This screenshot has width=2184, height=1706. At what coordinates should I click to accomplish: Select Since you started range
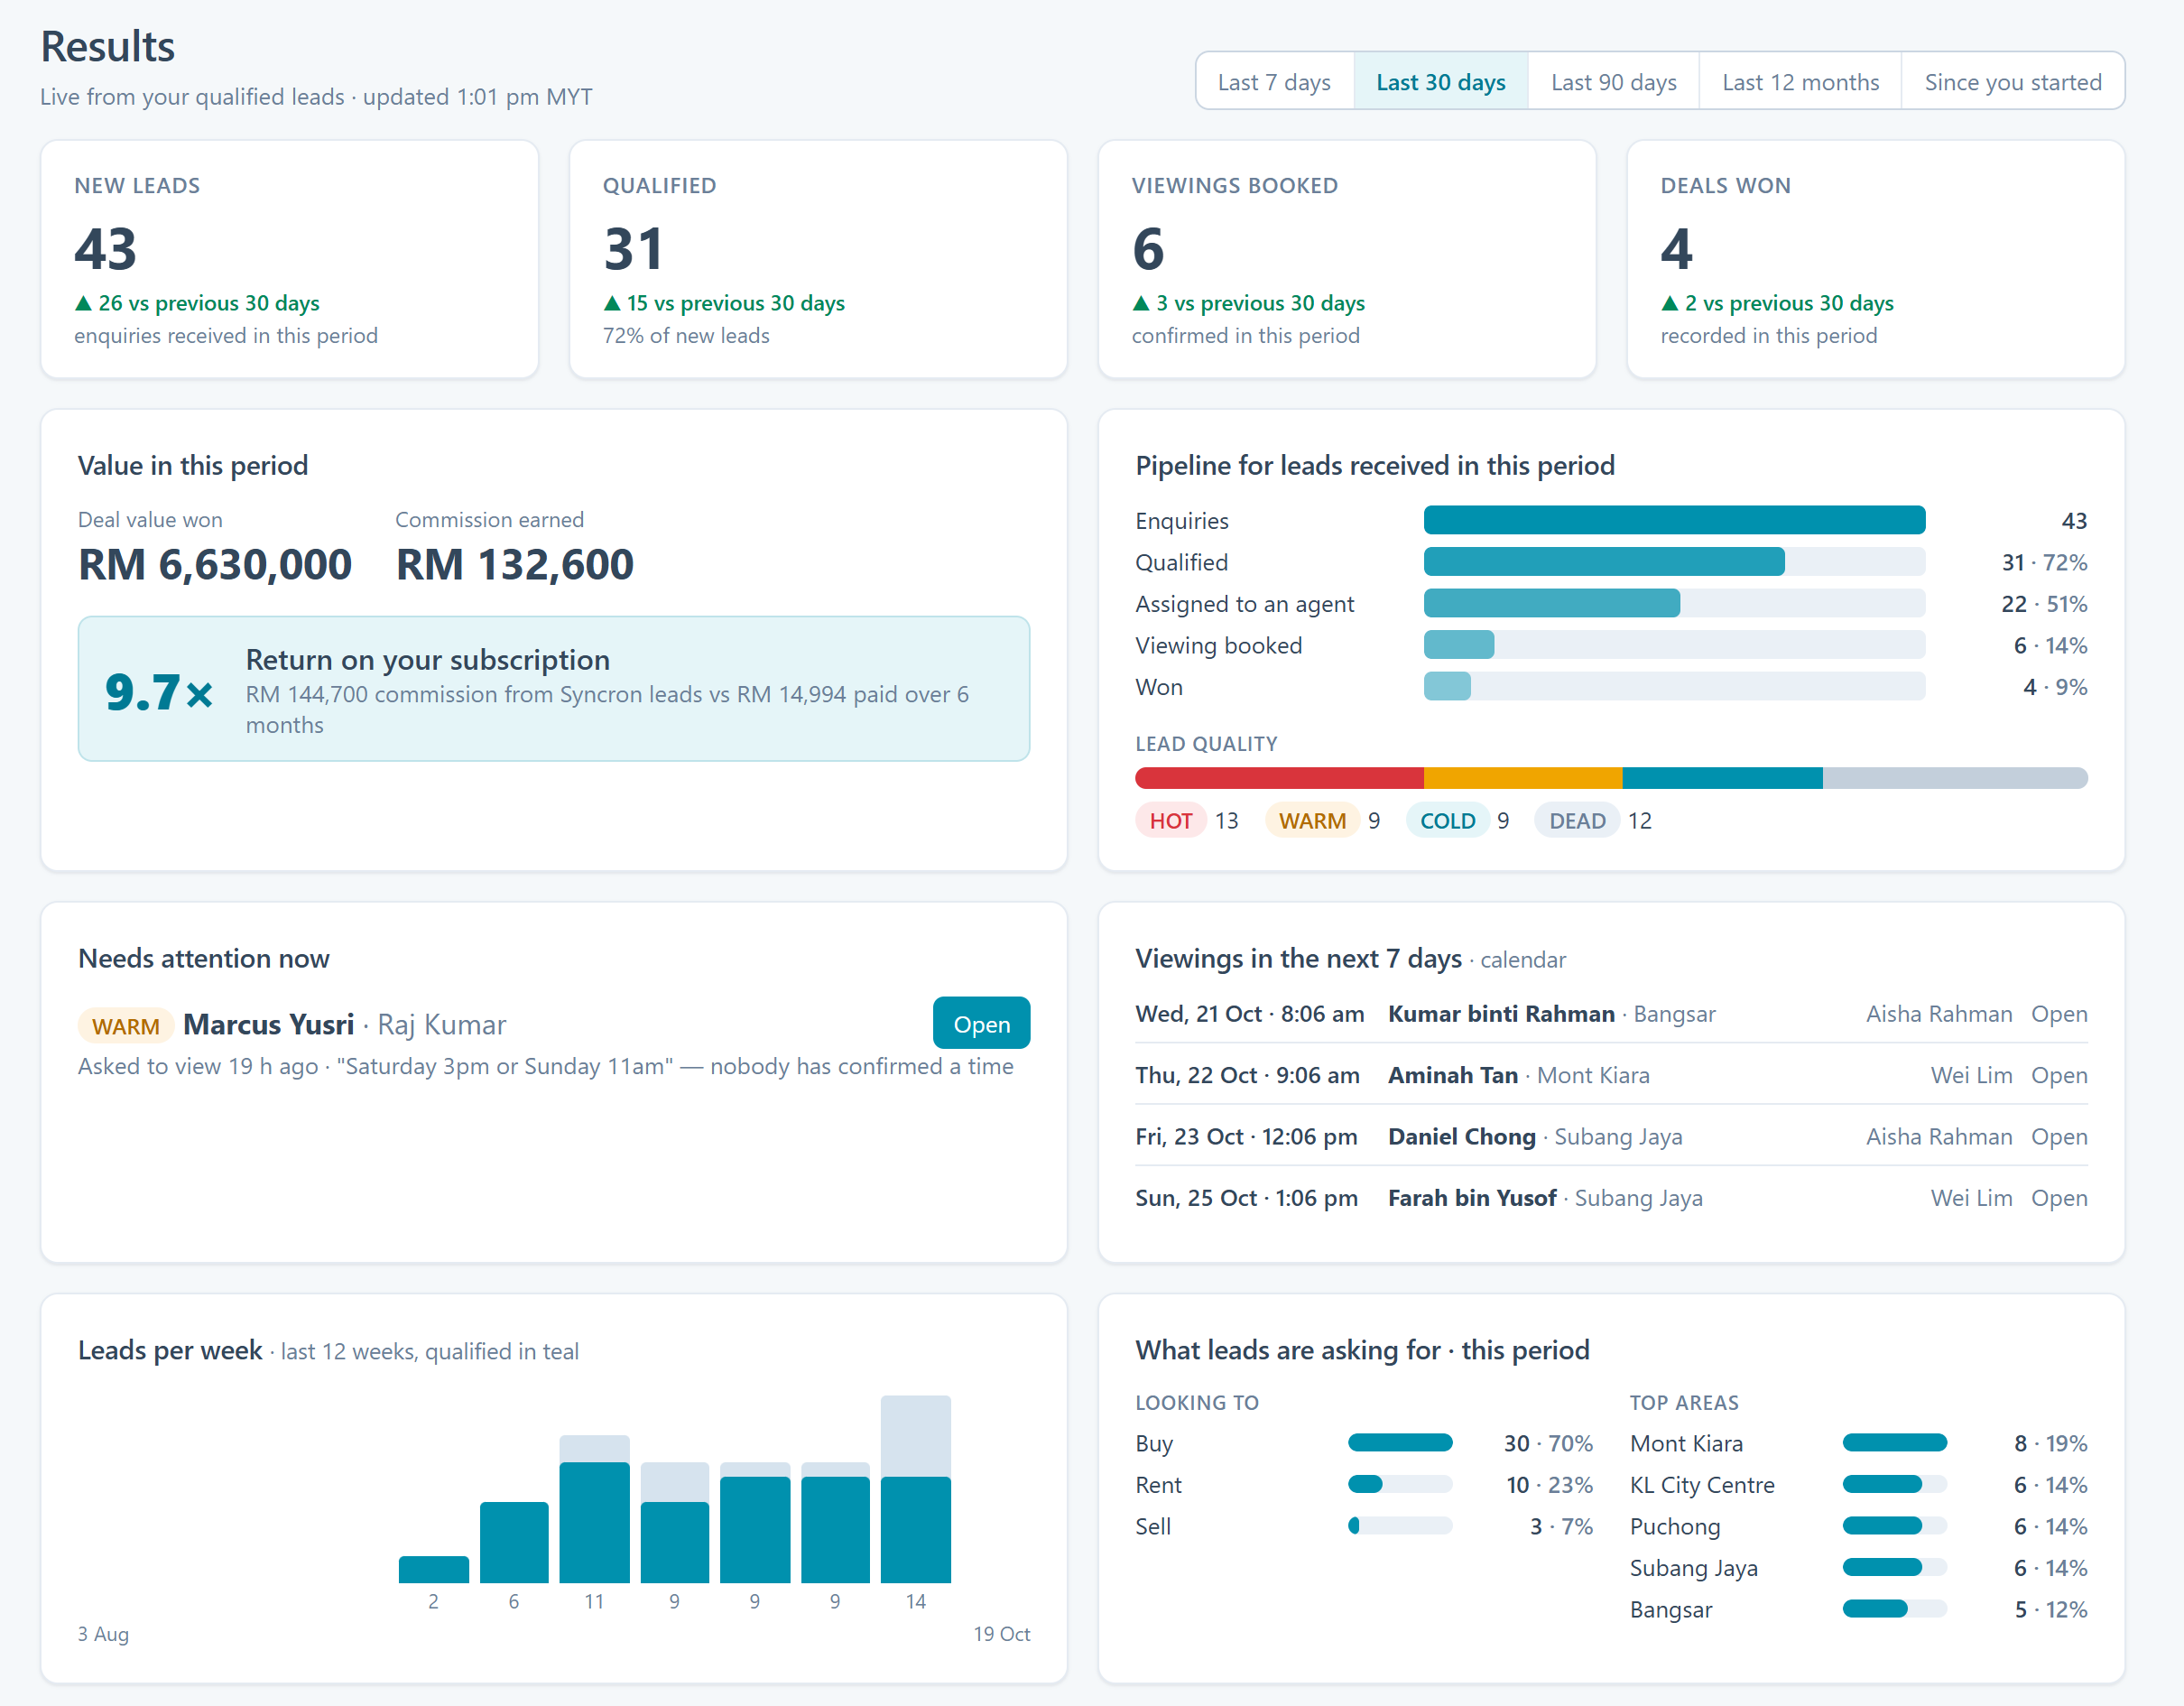(2012, 82)
